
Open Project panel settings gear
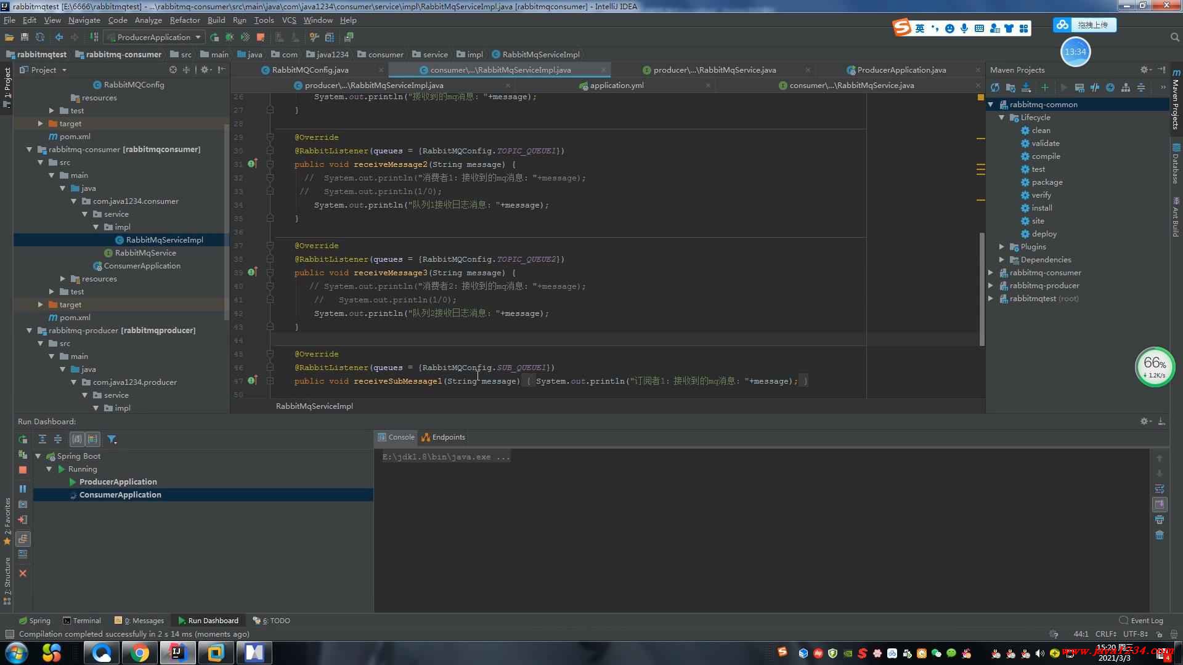tap(206, 70)
